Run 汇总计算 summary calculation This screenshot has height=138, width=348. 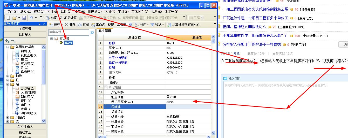pos(68,18)
